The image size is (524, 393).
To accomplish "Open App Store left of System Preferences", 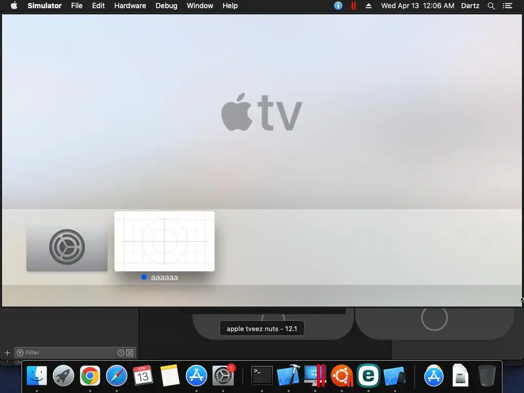I will pyautogui.click(x=196, y=376).
